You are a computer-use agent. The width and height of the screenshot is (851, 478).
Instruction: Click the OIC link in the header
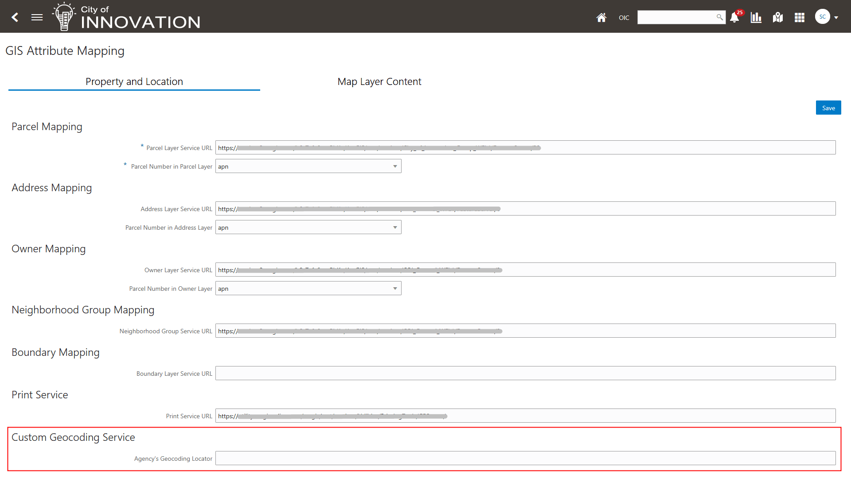click(624, 18)
